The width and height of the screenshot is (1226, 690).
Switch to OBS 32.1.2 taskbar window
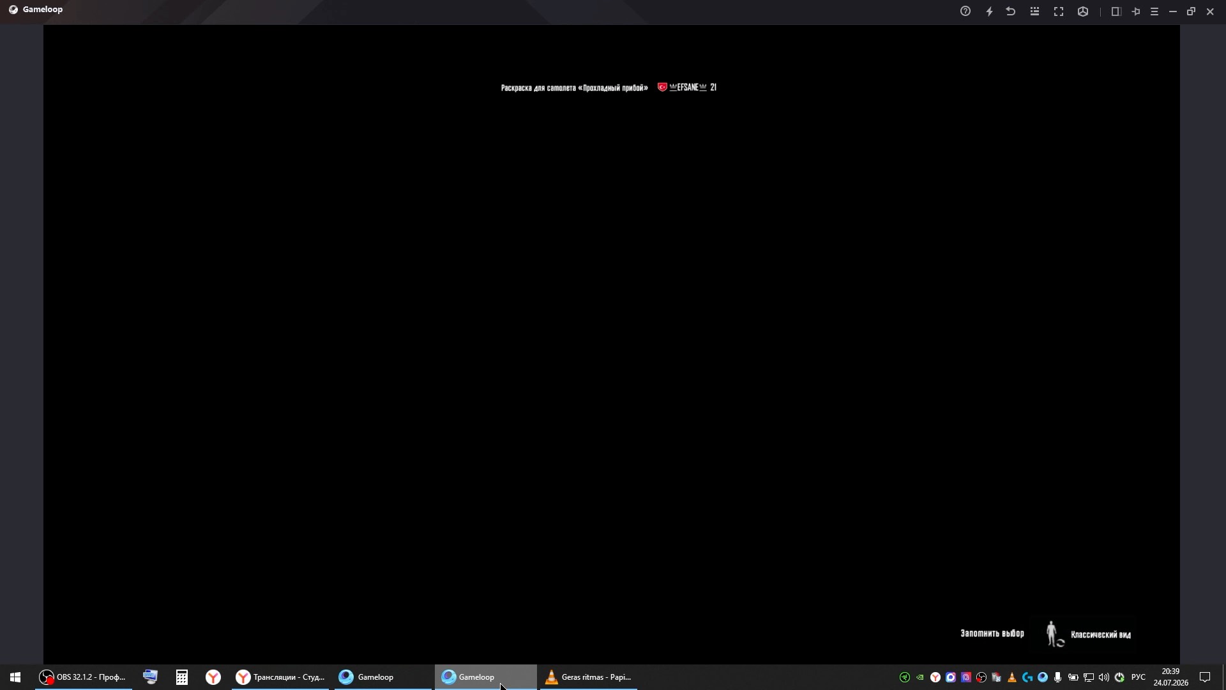83,677
